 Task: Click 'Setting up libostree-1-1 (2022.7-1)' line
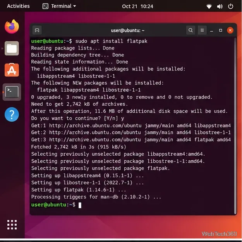(88, 183)
